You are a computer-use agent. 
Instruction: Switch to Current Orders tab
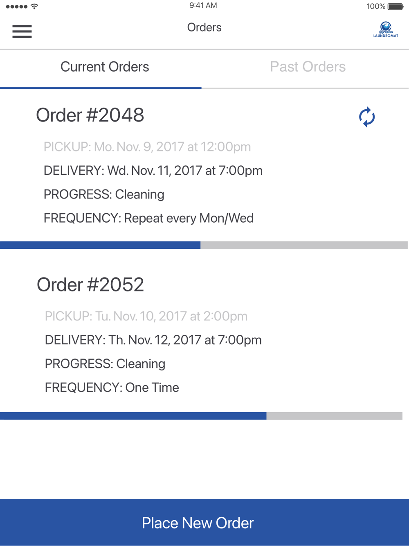click(105, 67)
